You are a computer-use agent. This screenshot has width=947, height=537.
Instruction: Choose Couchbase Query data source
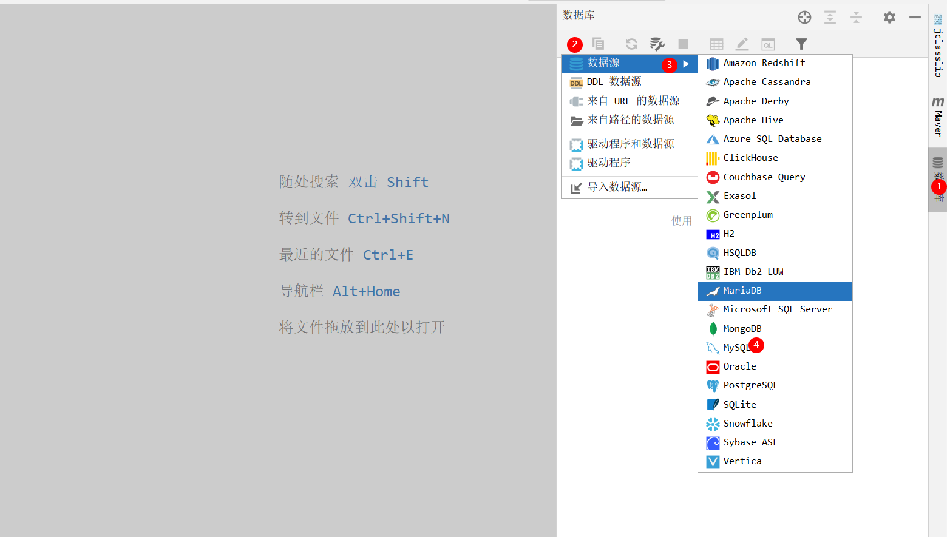[x=775, y=177]
